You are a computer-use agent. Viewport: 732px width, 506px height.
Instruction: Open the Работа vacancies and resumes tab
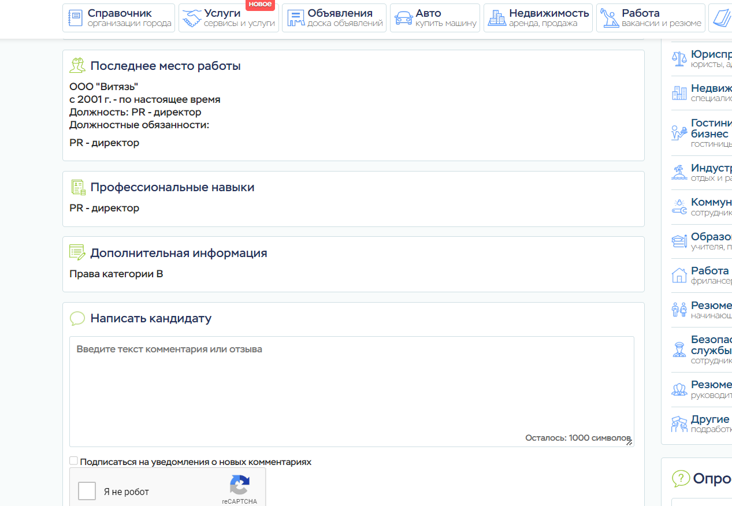coord(651,18)
